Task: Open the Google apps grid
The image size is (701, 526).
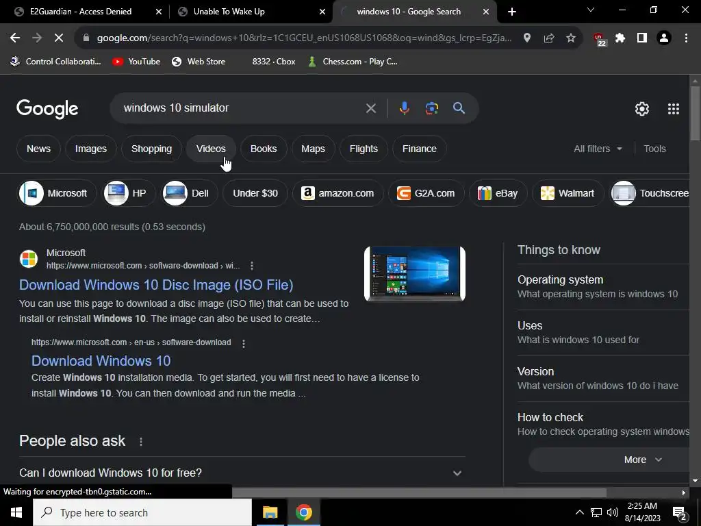Action: pos(674,109)
